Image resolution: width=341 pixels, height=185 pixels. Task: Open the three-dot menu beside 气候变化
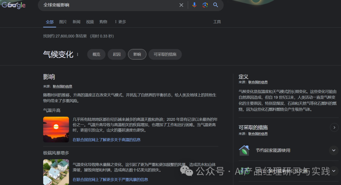tap(78, 54)
